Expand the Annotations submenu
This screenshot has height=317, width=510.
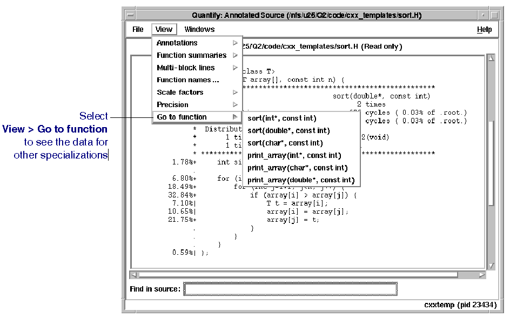coord(197,43)
